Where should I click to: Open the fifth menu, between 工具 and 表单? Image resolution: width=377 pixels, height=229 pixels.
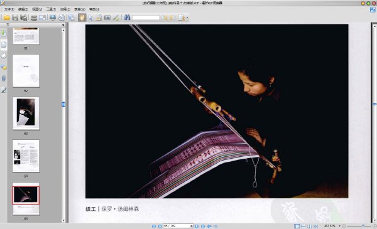pyautogui.click(x=65, y=9)
